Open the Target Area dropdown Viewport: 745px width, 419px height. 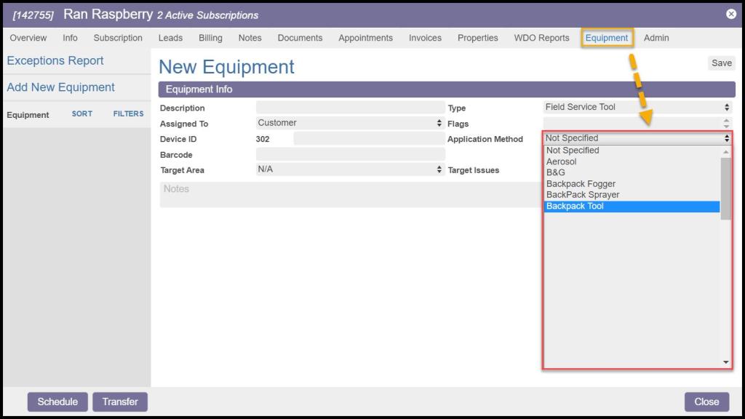point(349,169)
